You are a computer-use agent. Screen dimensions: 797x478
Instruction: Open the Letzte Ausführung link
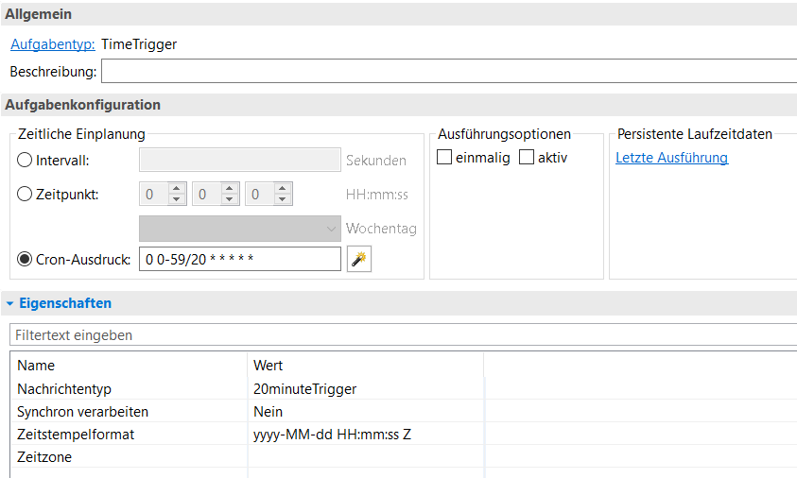point(671,158)
